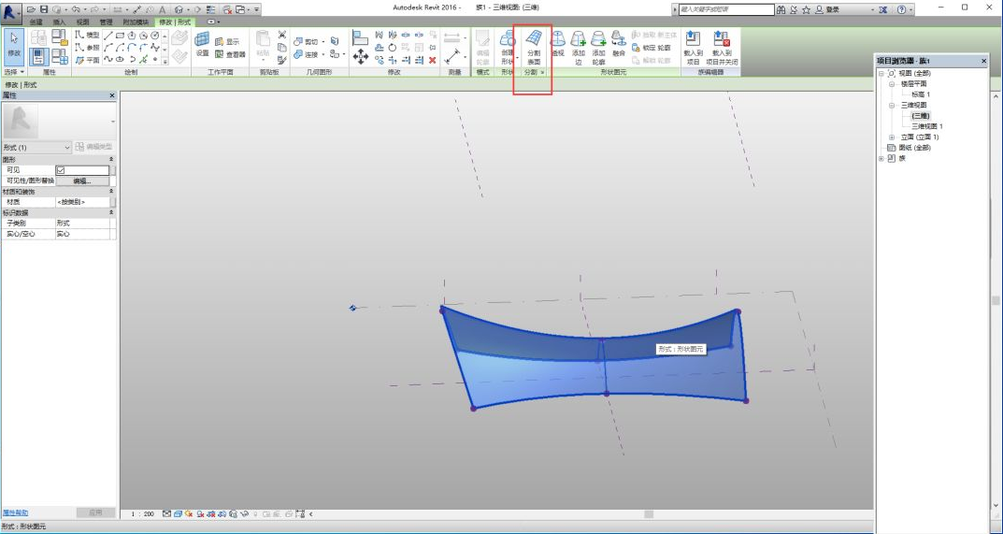Expand the 族 node in project browser
This screenshot has height=534, width=1003.
tap(881, 158)
